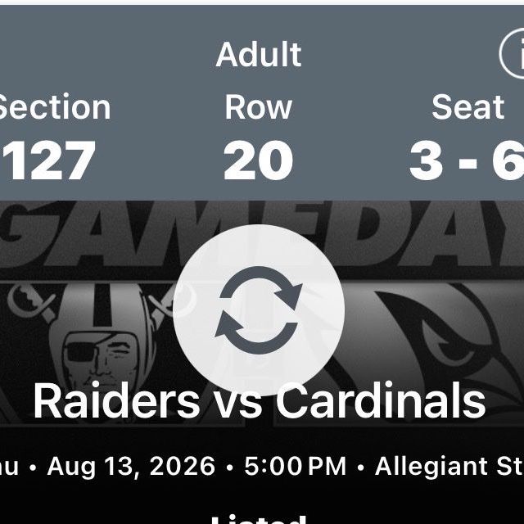
Task: Tap the Aug 13, 2026 date text
Action: 131,466
